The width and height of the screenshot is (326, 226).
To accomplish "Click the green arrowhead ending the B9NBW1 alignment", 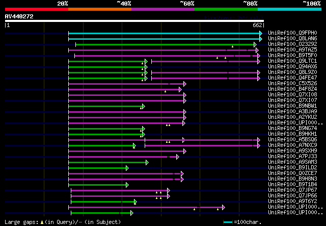I will point(144,107).
